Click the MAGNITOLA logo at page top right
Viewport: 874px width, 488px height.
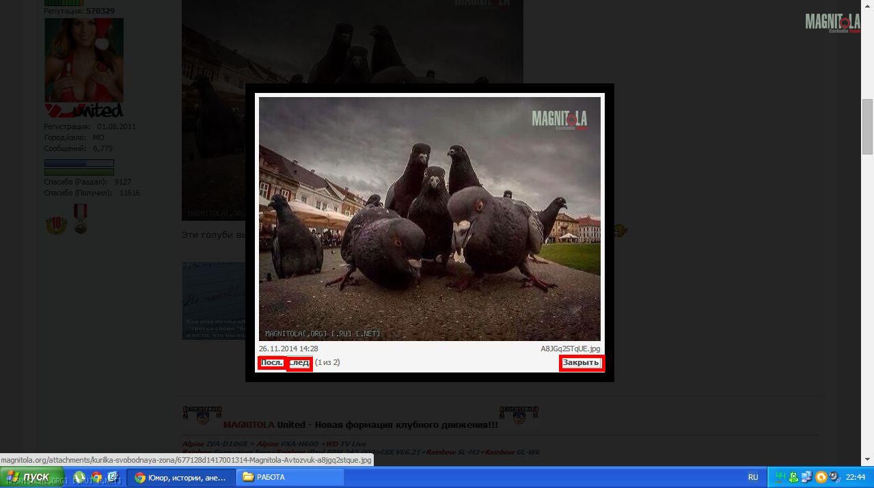point(832,23)
